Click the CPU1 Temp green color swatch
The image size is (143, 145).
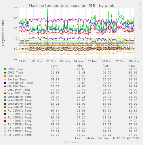pos(5,69)
